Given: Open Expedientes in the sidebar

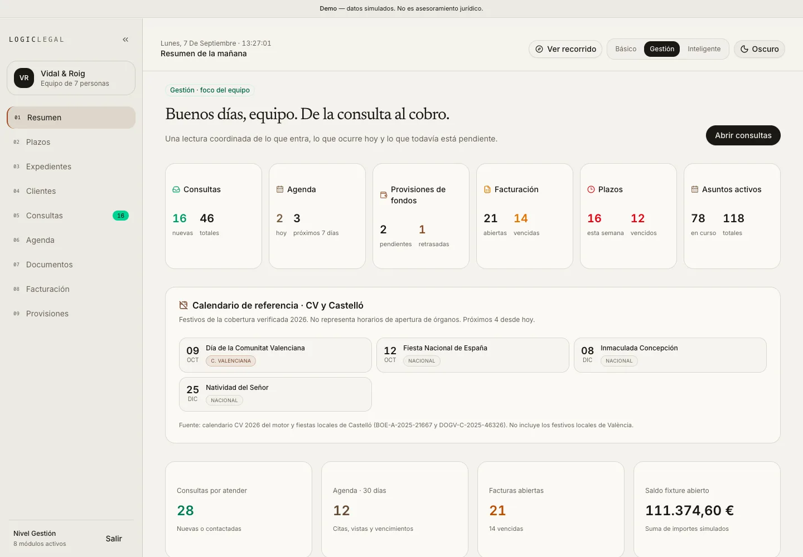Looking at the screenshot, I should point(71,167).
